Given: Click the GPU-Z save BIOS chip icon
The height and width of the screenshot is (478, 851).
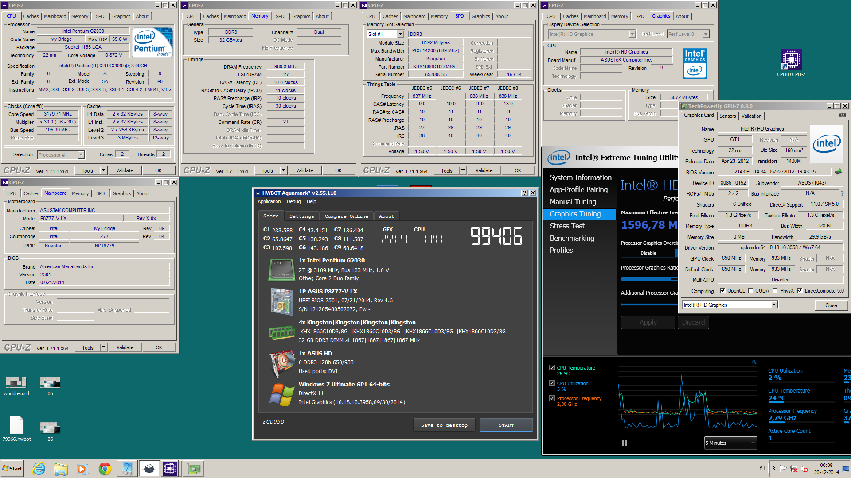Looking at the screenshot, I should [x=839, y=171].
